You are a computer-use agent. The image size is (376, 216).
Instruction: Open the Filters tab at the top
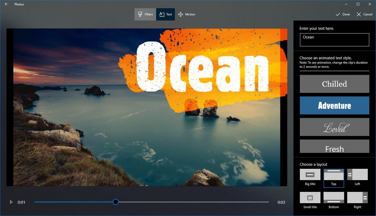(145, 14)
